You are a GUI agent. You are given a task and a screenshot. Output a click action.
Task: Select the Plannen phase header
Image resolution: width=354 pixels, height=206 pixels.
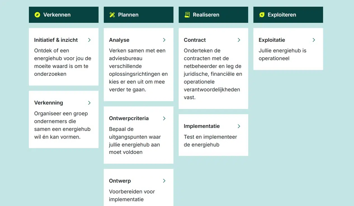pyautogui.click(x=138, y=15)
